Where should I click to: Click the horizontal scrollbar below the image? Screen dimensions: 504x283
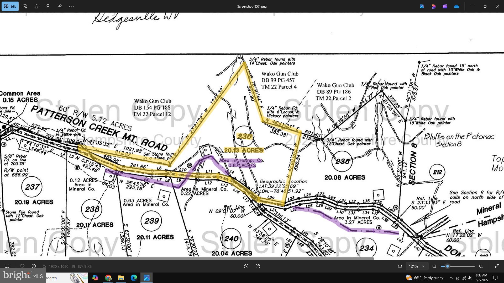[221, 259]
